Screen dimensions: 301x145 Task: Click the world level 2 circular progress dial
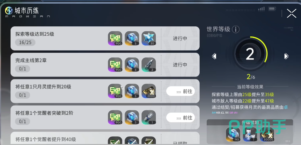click(x=250, y=54)
